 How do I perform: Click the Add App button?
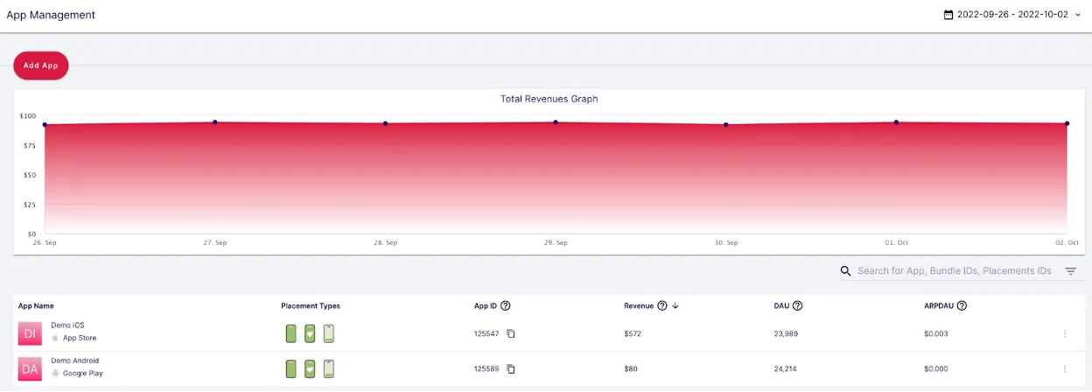click(x=41, y=66)
